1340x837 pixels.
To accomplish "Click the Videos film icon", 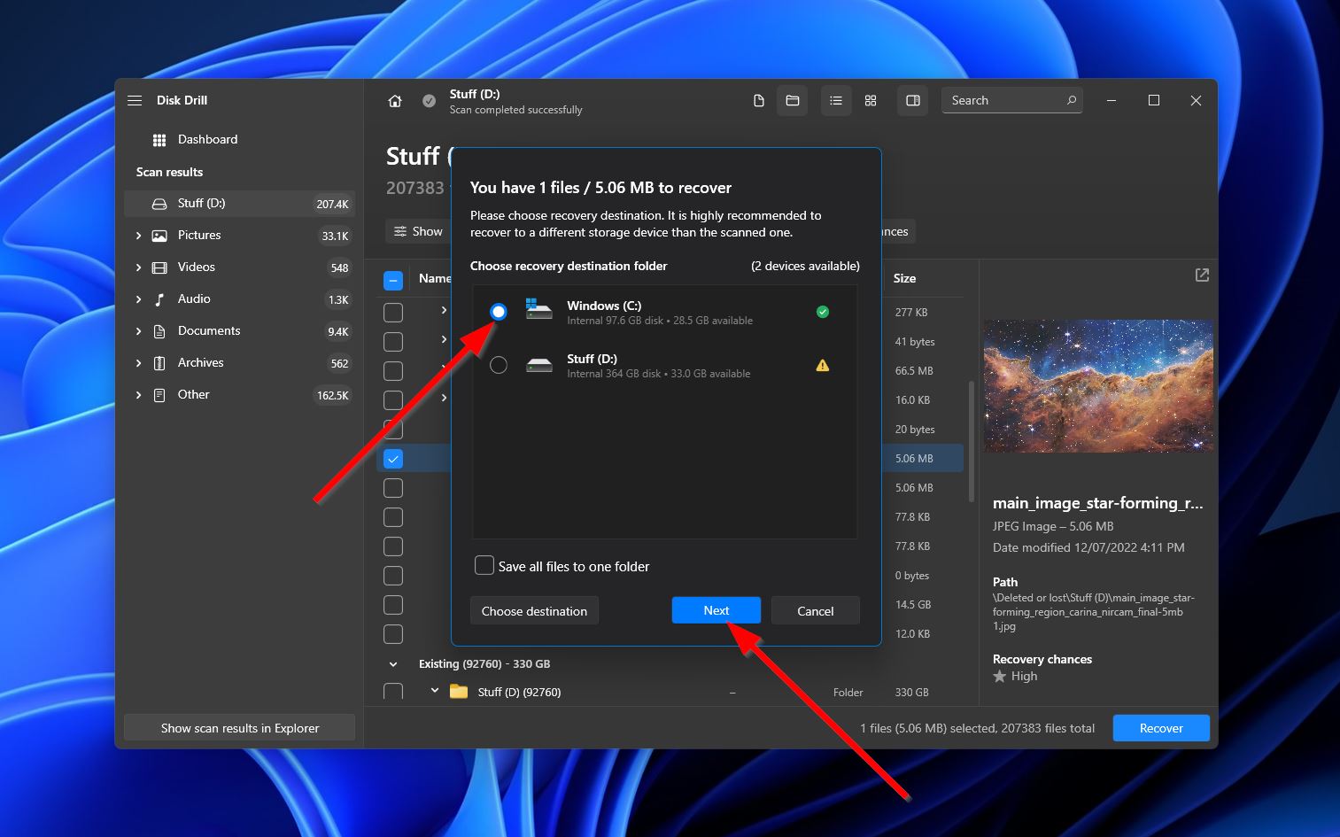I will [x=159, y=267].
